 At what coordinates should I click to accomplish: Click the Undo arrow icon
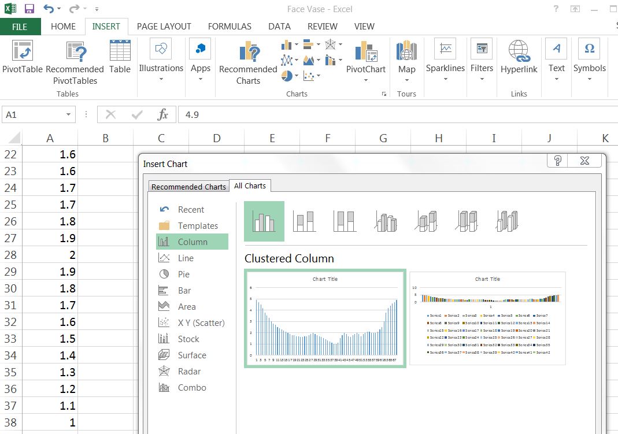click(x=49, y=9)
